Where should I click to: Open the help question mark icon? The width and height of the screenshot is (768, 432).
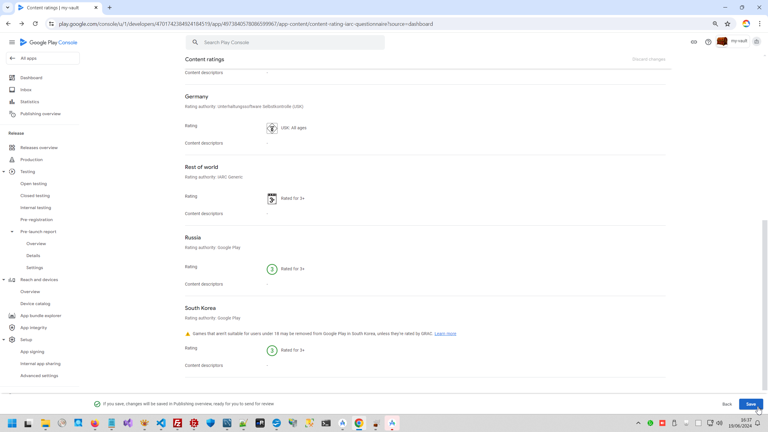tap(708, 42)
